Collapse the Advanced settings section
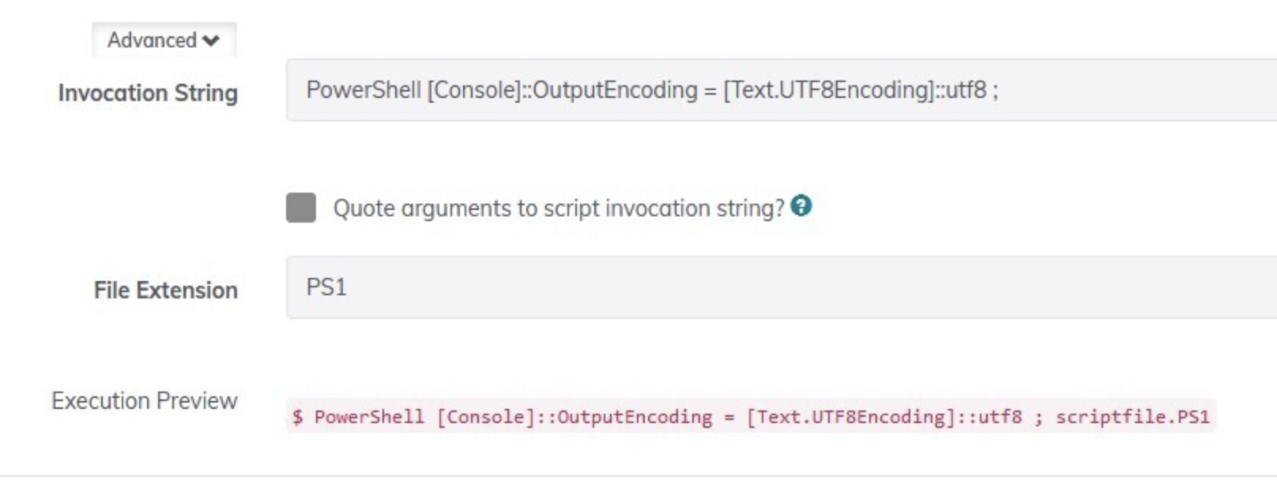 coord(164,39)
